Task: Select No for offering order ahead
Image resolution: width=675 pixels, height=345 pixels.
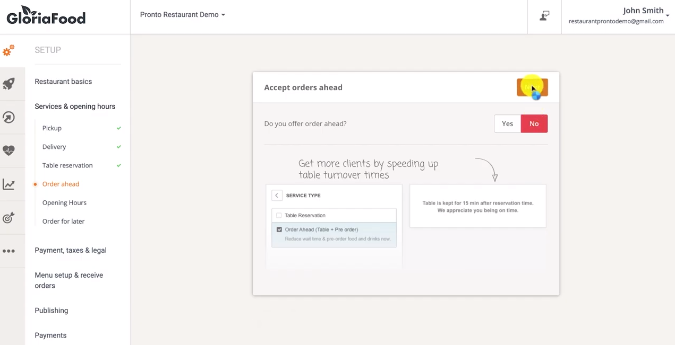Action: point(534,123)
